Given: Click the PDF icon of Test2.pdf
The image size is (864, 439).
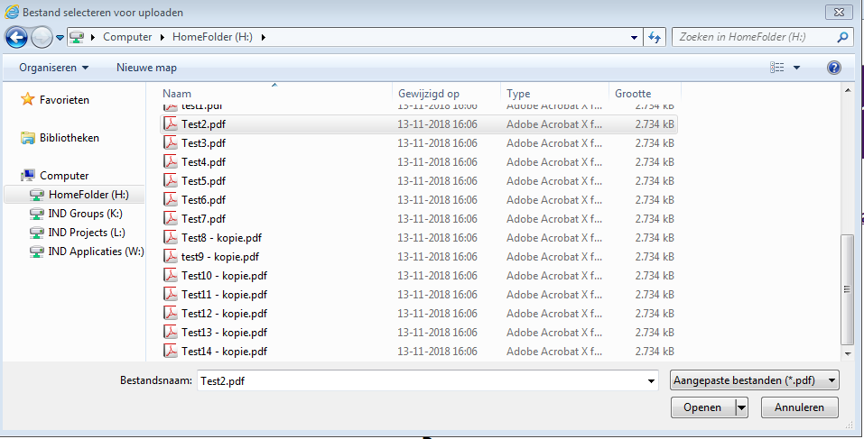Looking at the screenshot, I should (171, 123).
